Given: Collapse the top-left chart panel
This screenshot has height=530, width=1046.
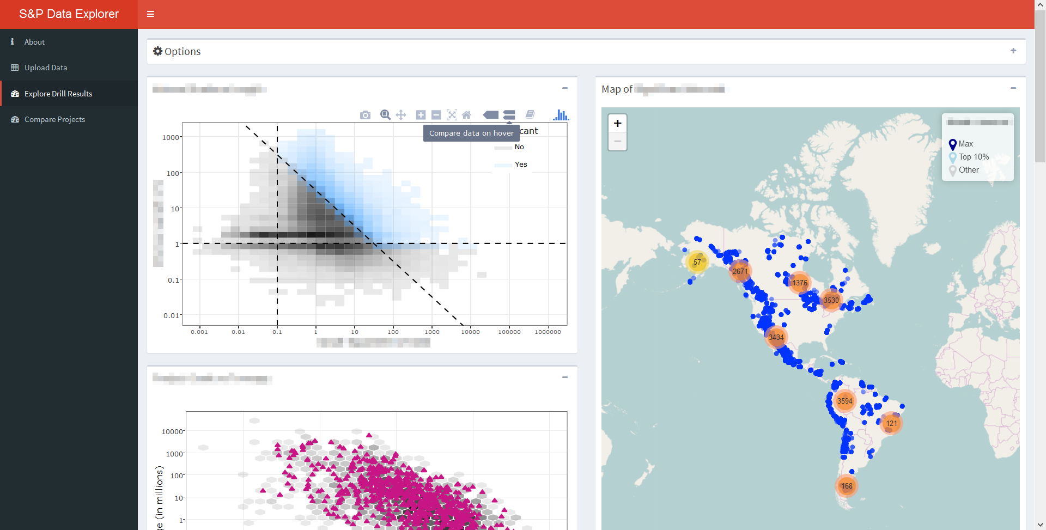Looking at the screenshot, I should (565, 88).
